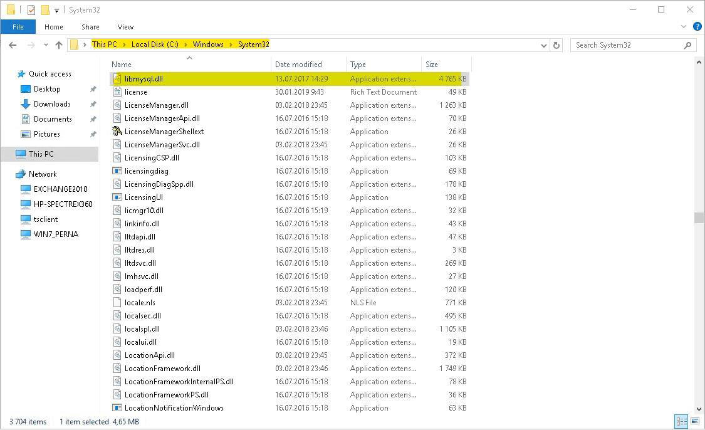
Task: Sort files by Date modified column
Action: click(308, 65)
